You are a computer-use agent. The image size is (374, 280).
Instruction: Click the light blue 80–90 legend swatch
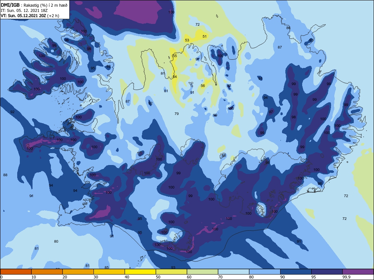pos(265,272)
